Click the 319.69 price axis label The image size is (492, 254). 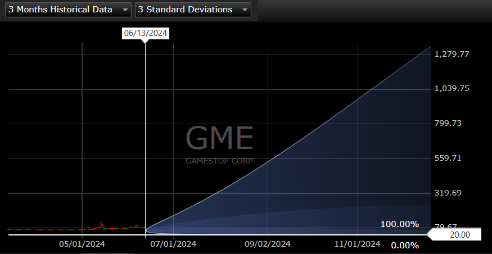point(448,193)
